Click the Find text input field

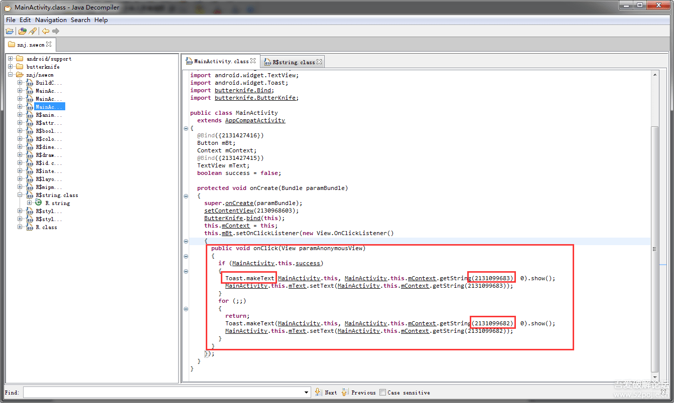click(x=163, y=392)
